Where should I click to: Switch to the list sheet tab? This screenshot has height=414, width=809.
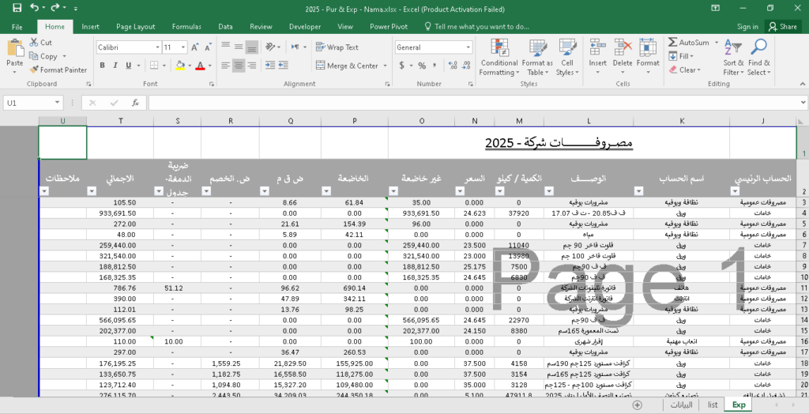pos(713,405)
